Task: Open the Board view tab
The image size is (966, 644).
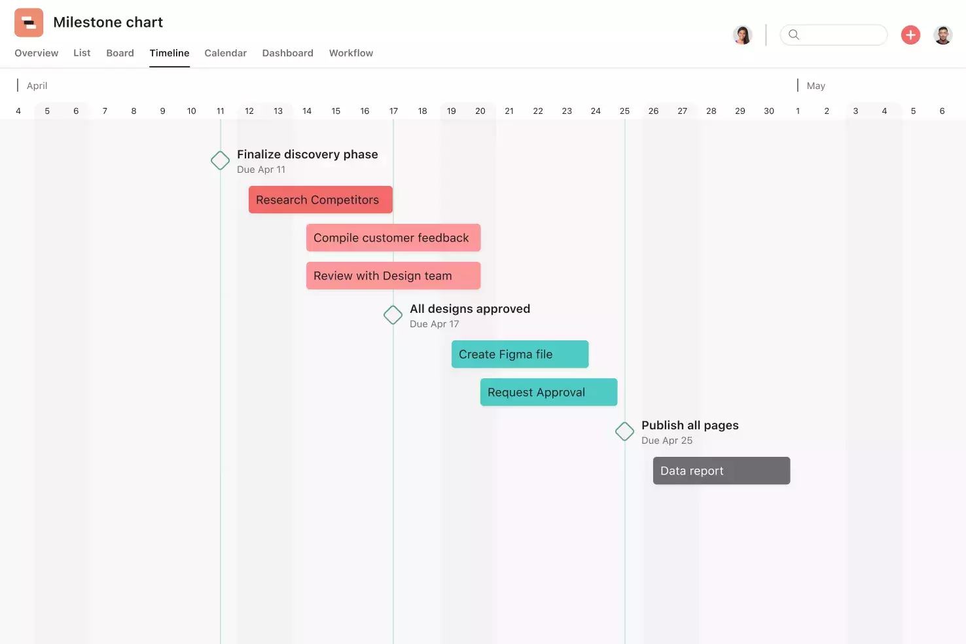Action: point(120,53)
